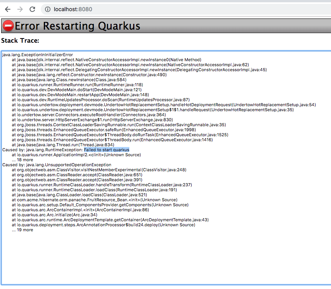
Task: Click the "Stack Trace:" label
Action: (20, 40)
